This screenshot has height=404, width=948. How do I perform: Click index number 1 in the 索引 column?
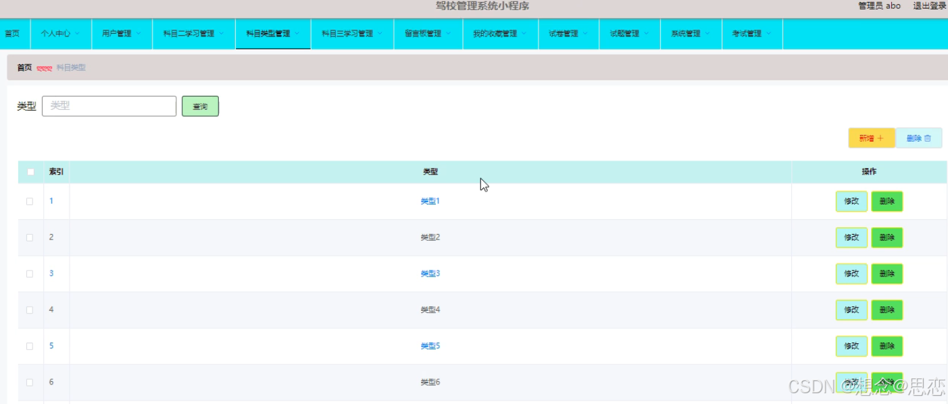(x=51, y=201)
